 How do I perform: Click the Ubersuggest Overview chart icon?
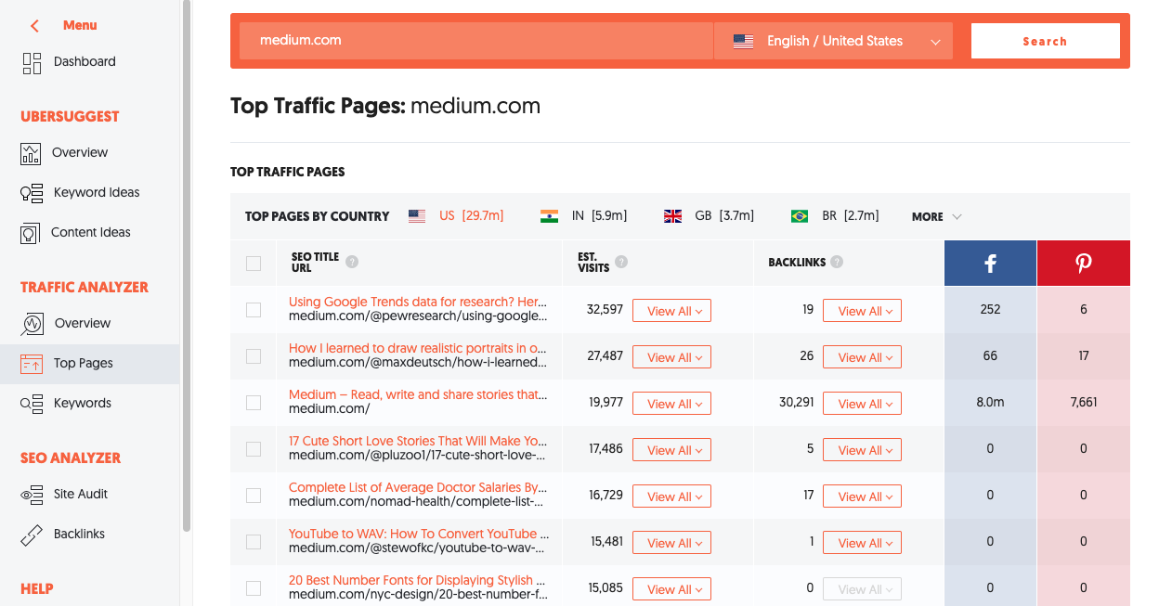point(31,153)
